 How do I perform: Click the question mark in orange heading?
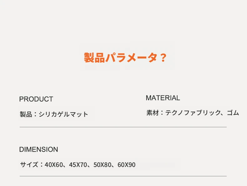[x=163, y=58]
